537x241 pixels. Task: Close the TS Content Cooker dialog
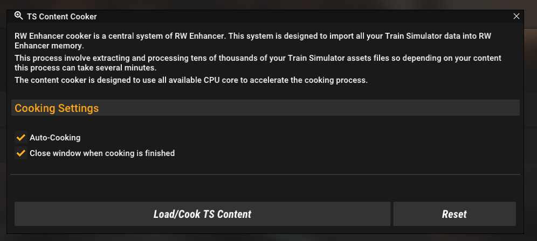516,16
